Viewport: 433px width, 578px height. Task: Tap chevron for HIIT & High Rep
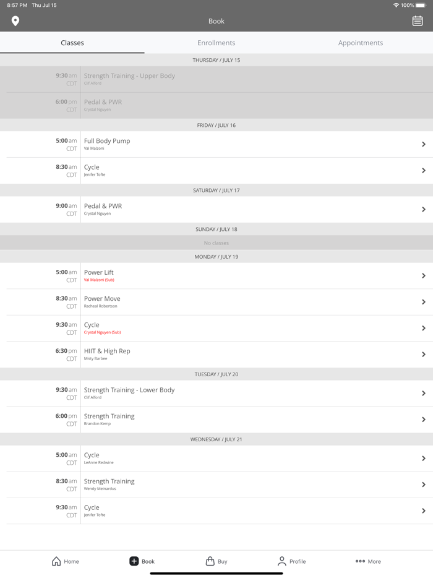[x=424, y=355]
